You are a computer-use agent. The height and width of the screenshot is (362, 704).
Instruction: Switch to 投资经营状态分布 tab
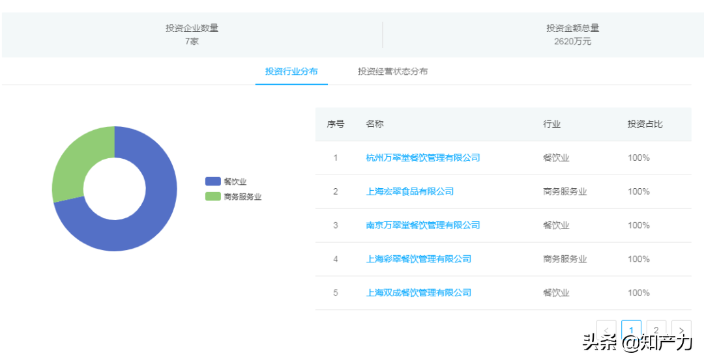point(392,72)
